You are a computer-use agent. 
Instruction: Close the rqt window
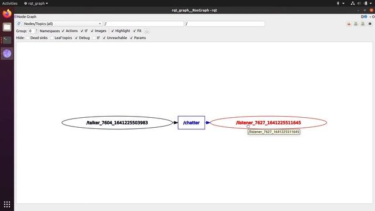(371, 11)
